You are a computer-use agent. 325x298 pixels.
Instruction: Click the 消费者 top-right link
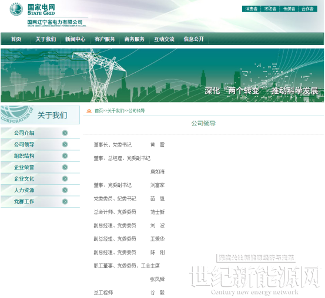click(251, 9)
